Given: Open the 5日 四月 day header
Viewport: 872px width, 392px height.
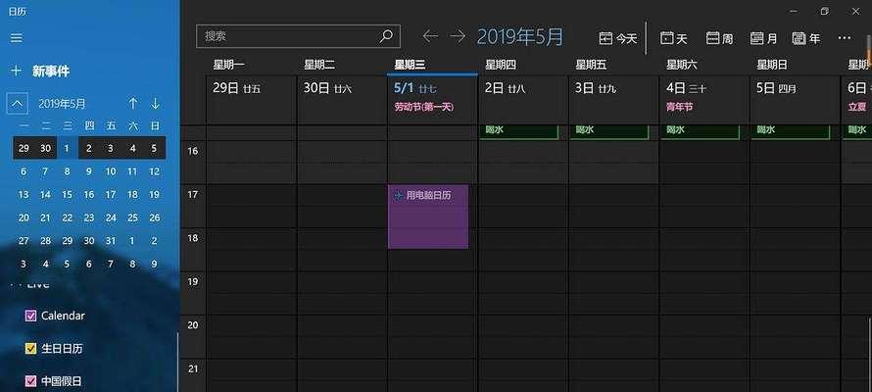Looking at the screenshot, I should click(776, 88).
